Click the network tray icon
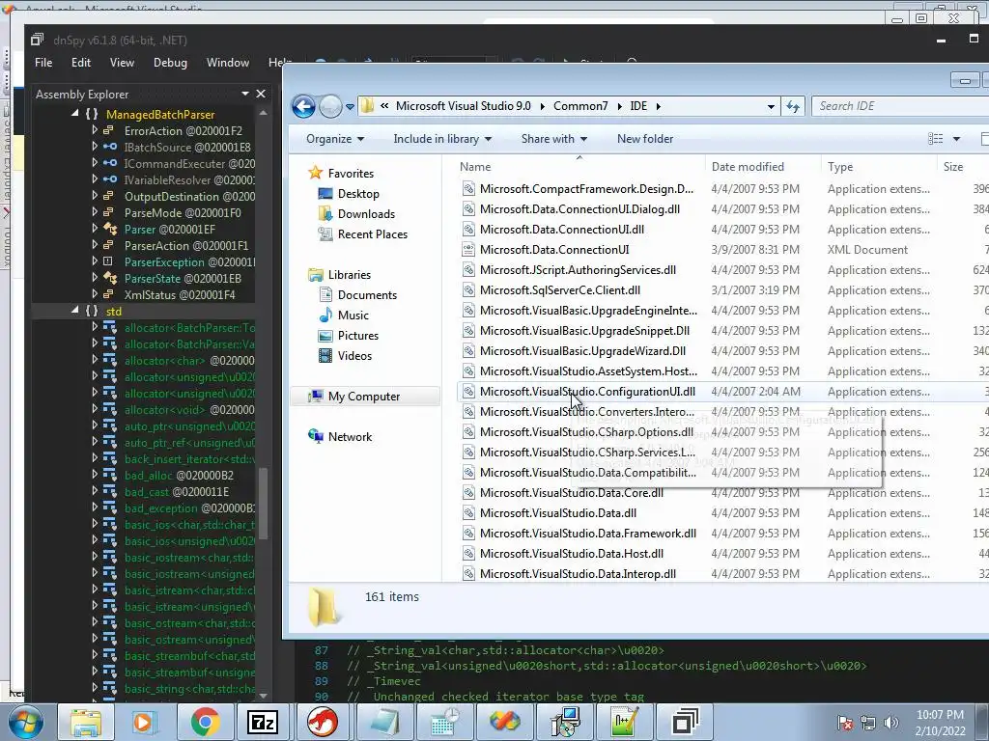Screen dimensions: 989x741 click(868, 723)
